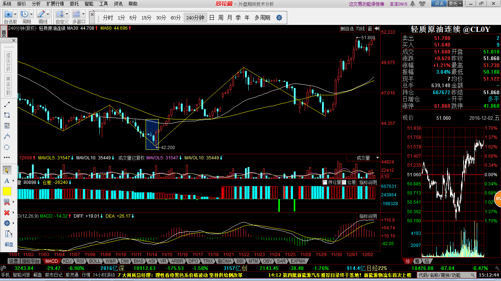
Task: Expand text tool A submenu arrow
Action: pos(14,181)
